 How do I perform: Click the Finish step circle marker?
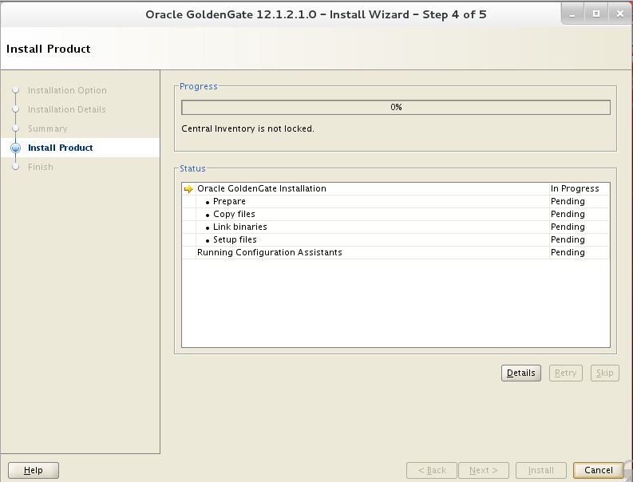coord(15,167)
